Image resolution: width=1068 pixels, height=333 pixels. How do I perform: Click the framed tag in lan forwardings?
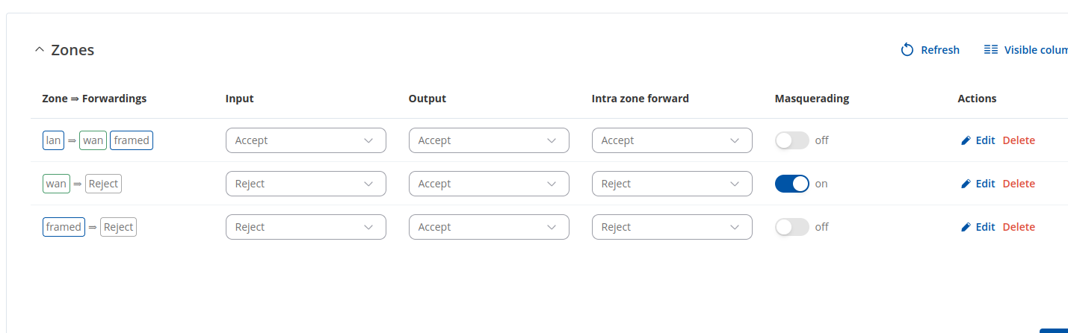132,140
